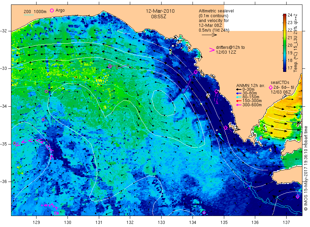The height and width of the screenshot is (227, 310).
Task: Click the seal CTD diamond near 135.1E, 34.6S
Action: point(226,128)
